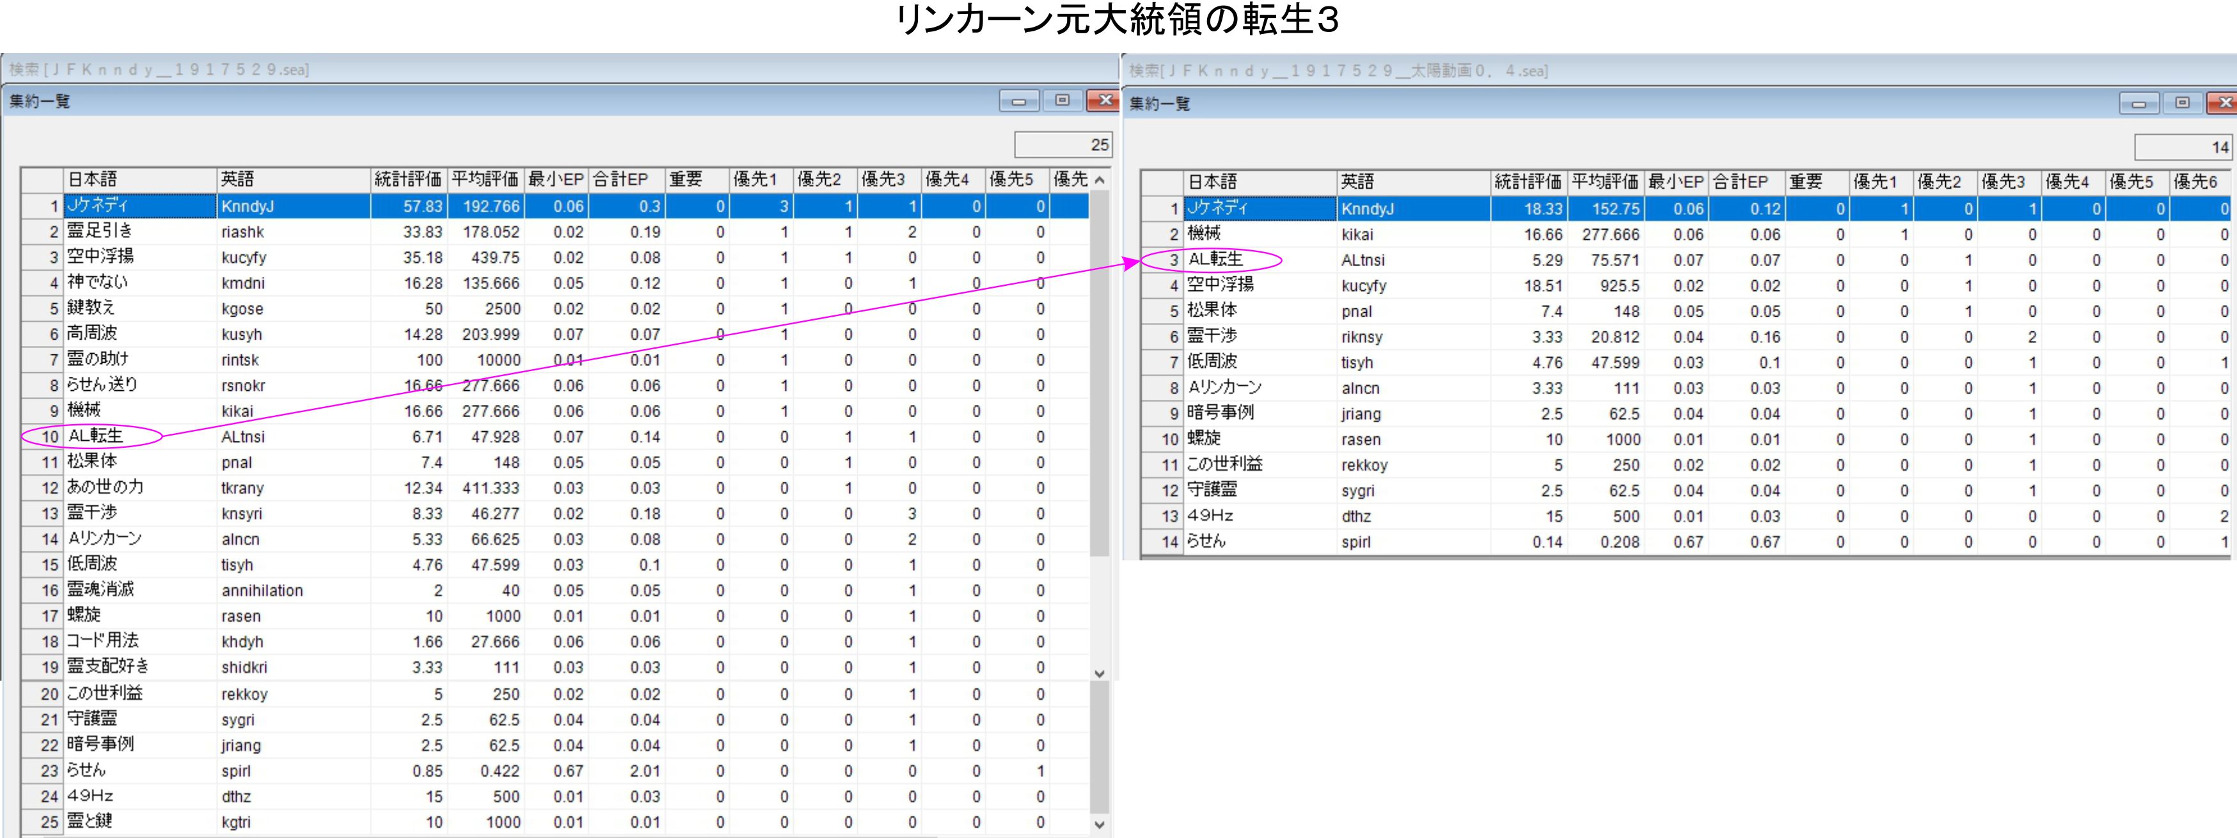Select 49Hz in the right window

pyautogui.click(x=1686, y=516)
